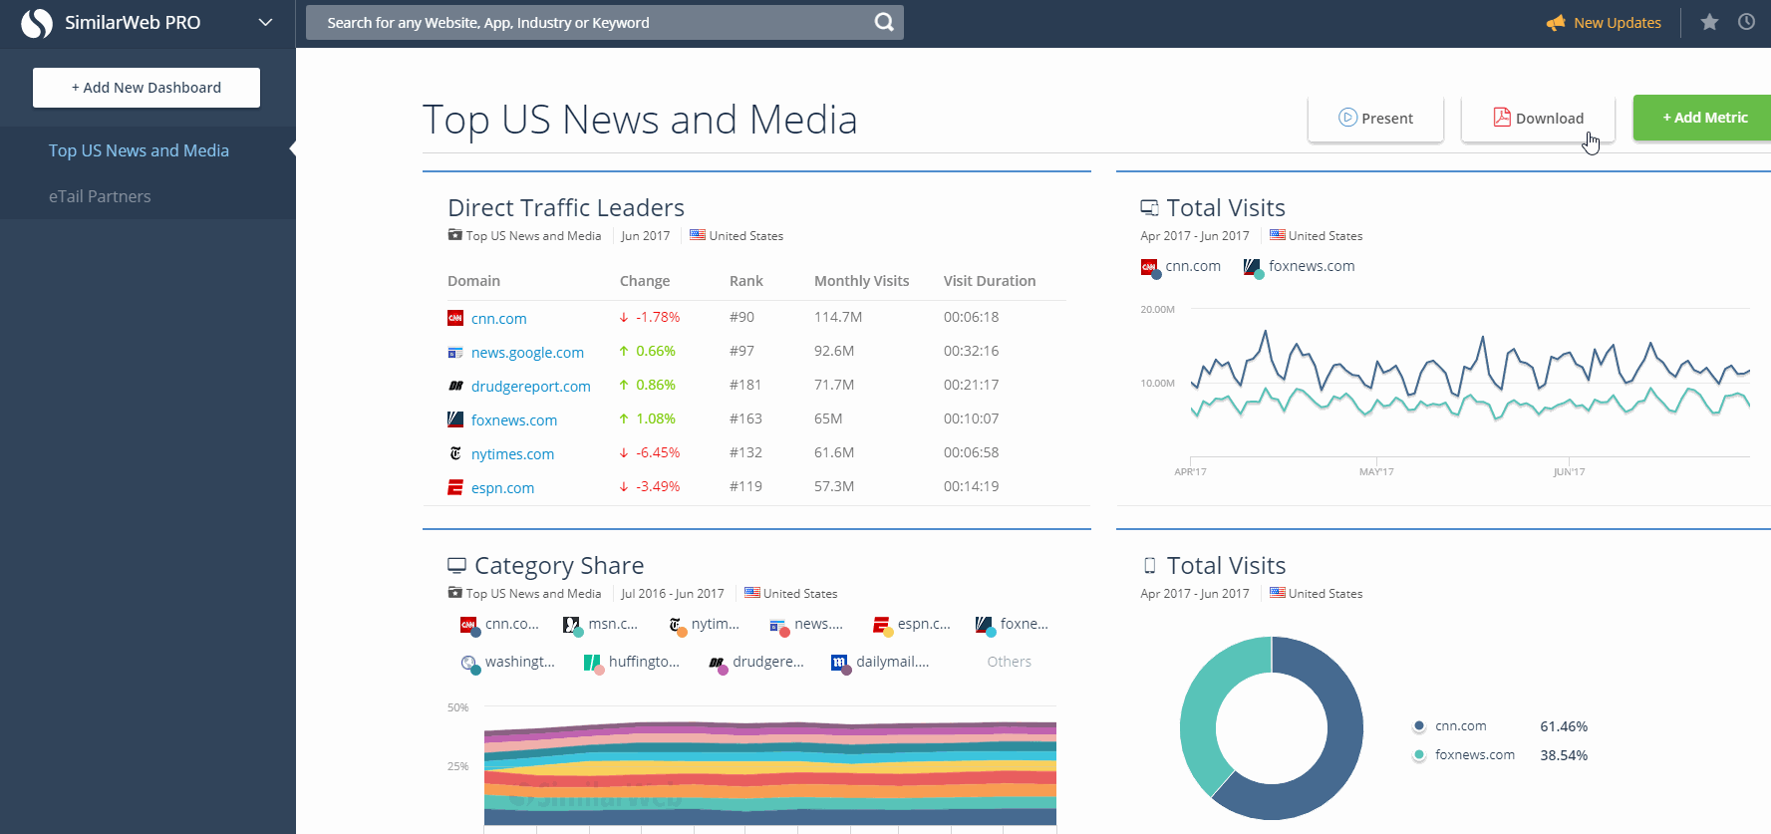Image resolution: width=1771 pixels, height=834 pixels.
Task: Toggle msn.c... in Category Share legend
Action: coord(601,625)
